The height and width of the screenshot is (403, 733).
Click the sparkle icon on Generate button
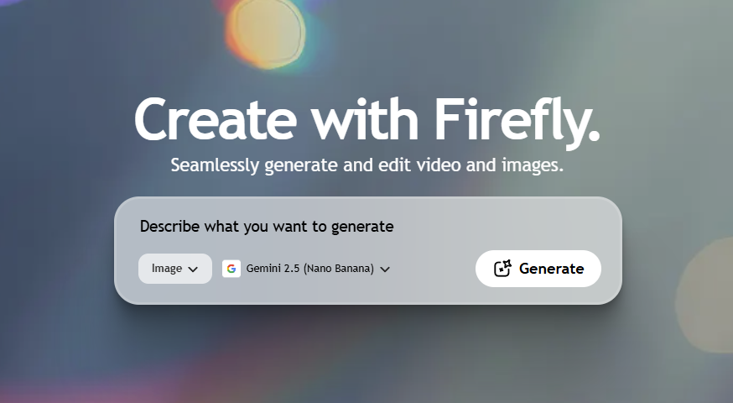point(502,269)
